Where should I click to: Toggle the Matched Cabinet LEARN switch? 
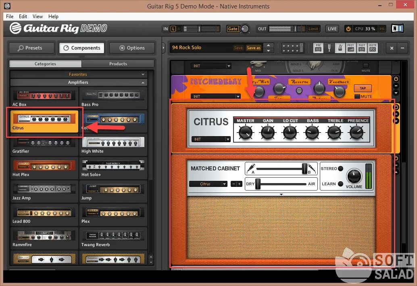click(340, 184)
